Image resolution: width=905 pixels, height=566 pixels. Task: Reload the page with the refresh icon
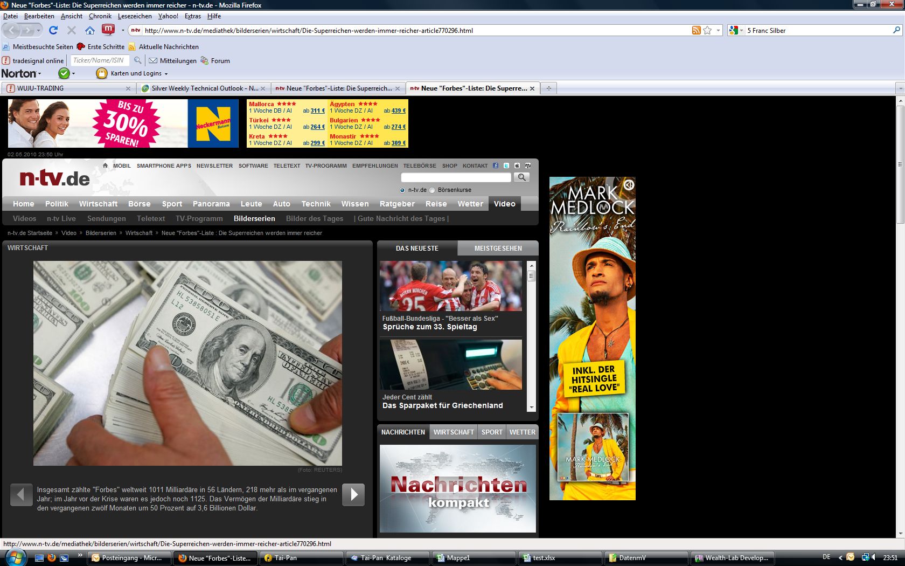pos(53,31)
